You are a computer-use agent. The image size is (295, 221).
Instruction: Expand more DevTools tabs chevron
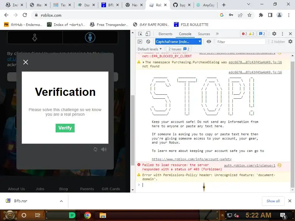point(217,34)
